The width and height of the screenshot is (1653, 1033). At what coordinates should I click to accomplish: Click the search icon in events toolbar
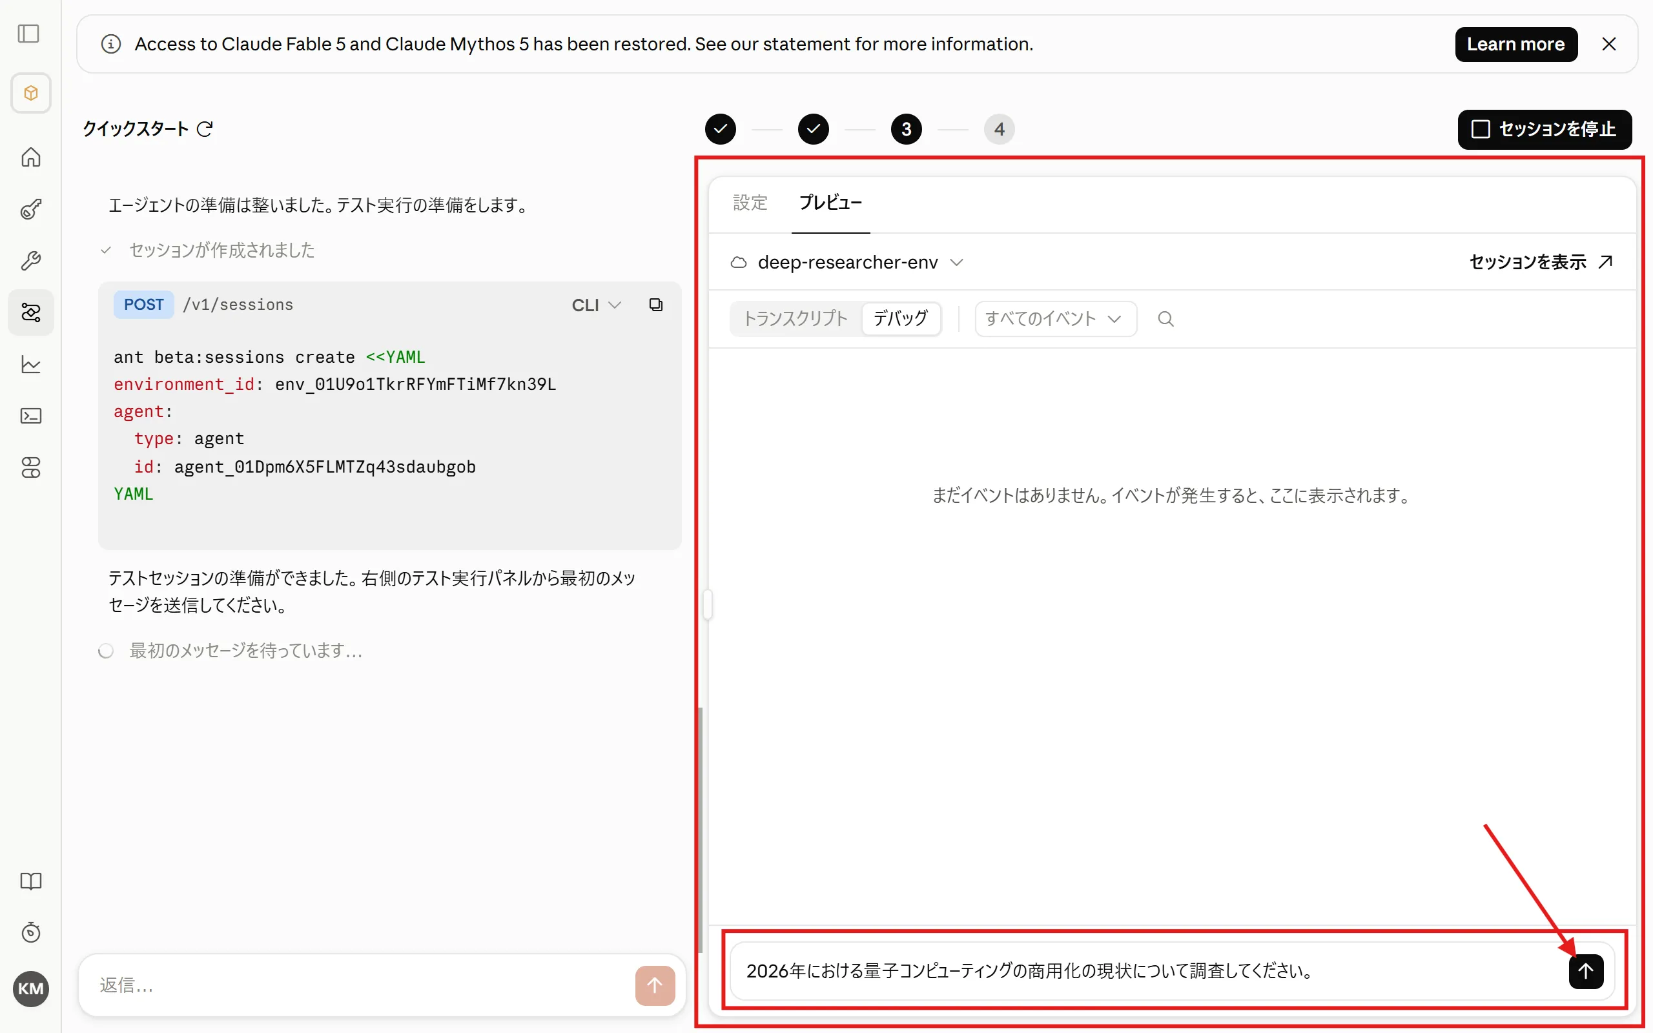(x=1166, y=319)
